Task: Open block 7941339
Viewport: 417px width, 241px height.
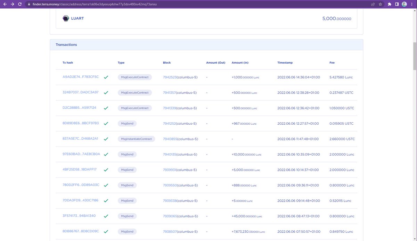Action: click(170, 108)
